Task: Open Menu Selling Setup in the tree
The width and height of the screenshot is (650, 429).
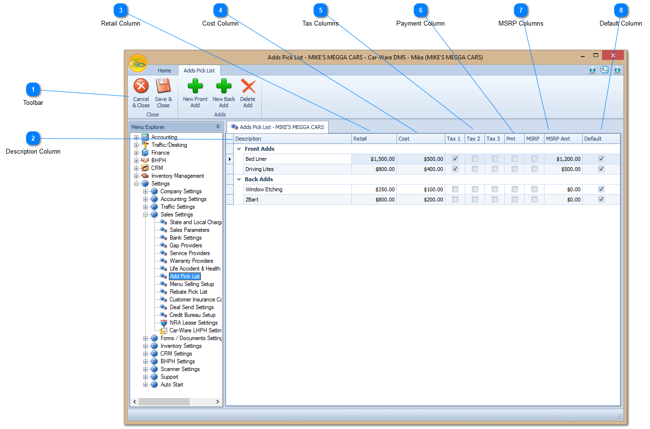Action: (192, 284)
